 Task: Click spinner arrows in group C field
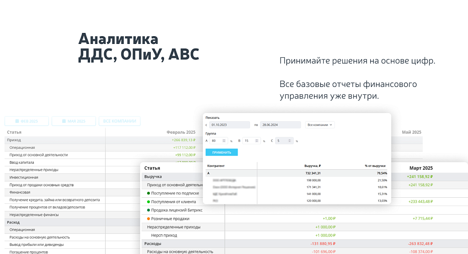pos(290,141)
